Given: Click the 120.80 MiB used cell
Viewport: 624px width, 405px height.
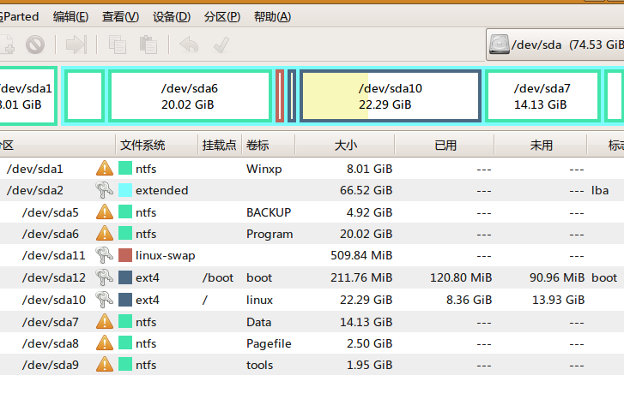Looking at the screenshot, I should point(461,277).
